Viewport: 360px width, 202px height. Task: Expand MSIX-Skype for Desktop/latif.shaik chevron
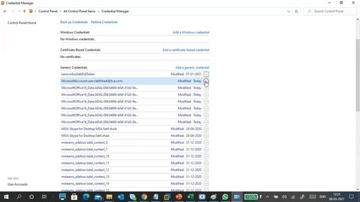[x=206, y=136]
